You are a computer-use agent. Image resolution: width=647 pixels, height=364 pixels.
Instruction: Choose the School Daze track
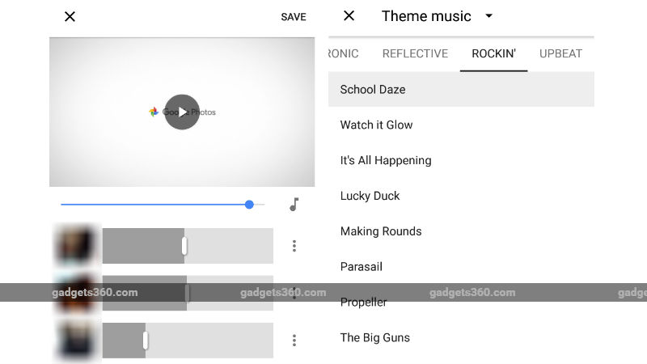(x=373, y=90)
